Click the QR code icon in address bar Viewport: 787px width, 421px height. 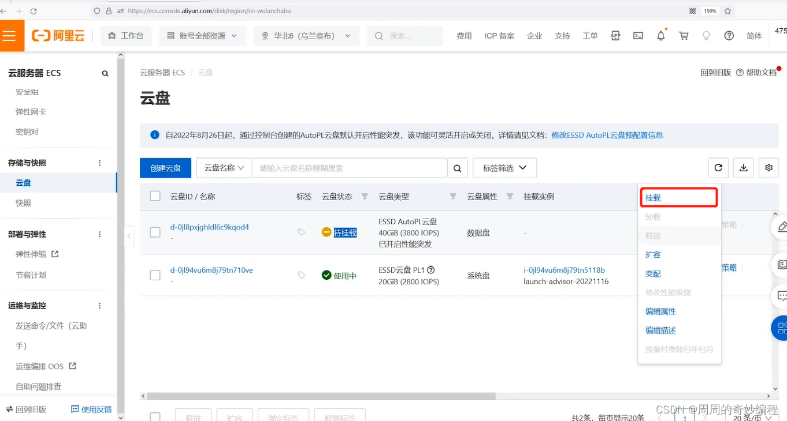(x=693, y=11)
